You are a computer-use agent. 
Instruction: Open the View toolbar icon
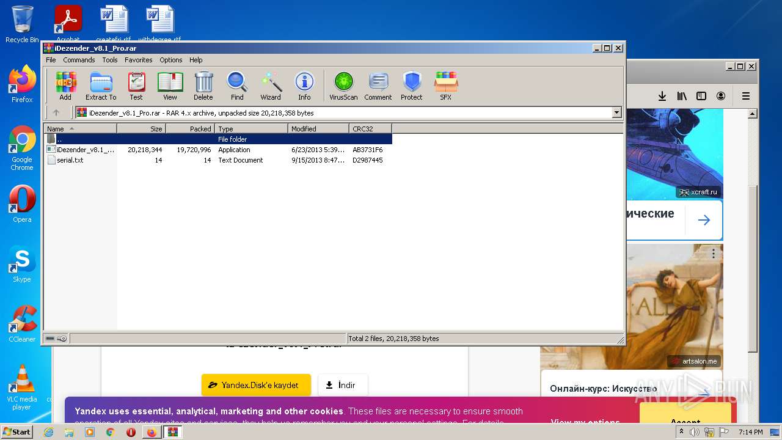point(170,86)
